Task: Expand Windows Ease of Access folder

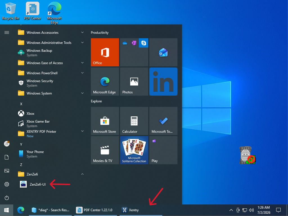Action: pyautogui.click(x=51, y=63)
